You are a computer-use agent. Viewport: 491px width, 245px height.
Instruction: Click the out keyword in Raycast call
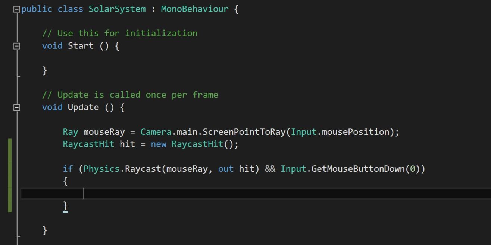click(226, 169)
